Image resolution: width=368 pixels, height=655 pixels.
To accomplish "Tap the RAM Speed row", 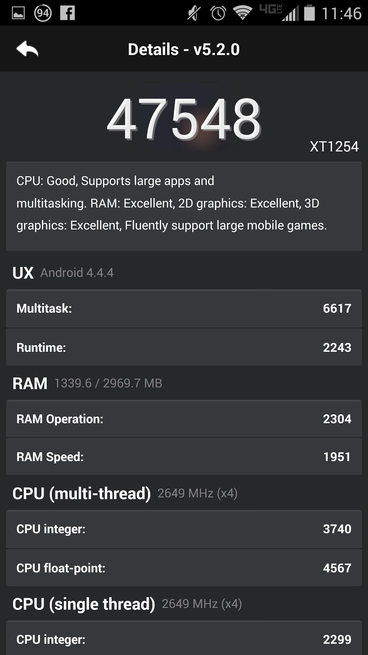I will coord(184,457).
